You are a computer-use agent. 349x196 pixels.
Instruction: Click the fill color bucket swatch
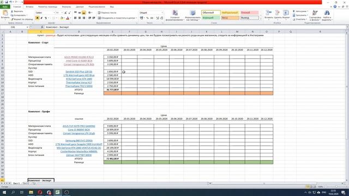(x=62, y=18)
